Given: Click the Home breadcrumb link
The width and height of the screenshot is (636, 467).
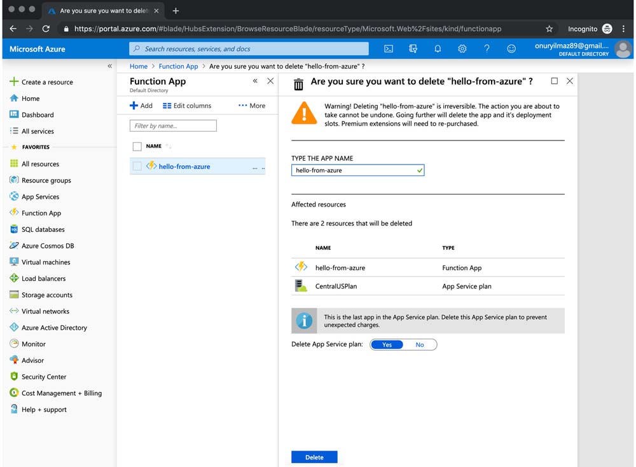Looking at the screenshot, I should point(138,66).
